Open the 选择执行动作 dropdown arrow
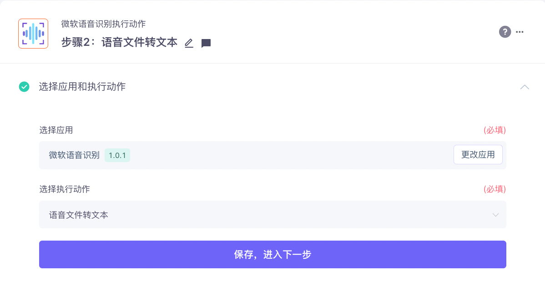 tap(495, 215)
